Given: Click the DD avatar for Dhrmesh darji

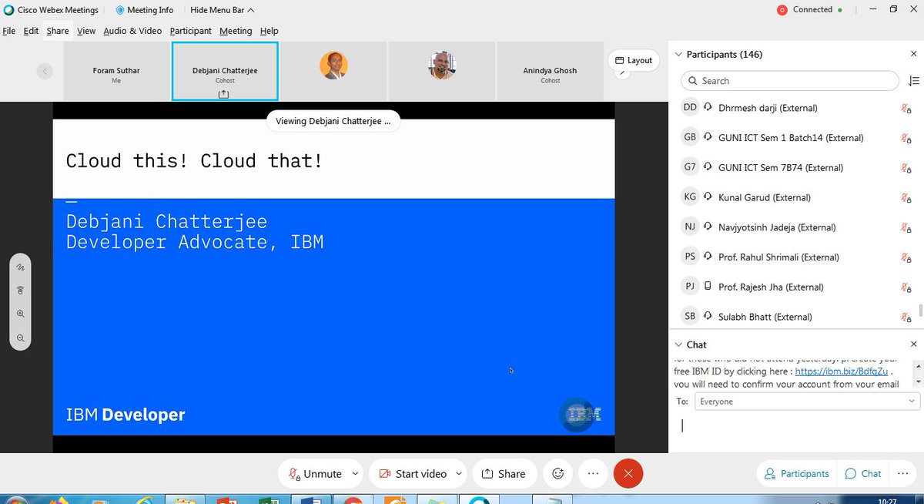Looking at the screenshot, I should (690, 108).
